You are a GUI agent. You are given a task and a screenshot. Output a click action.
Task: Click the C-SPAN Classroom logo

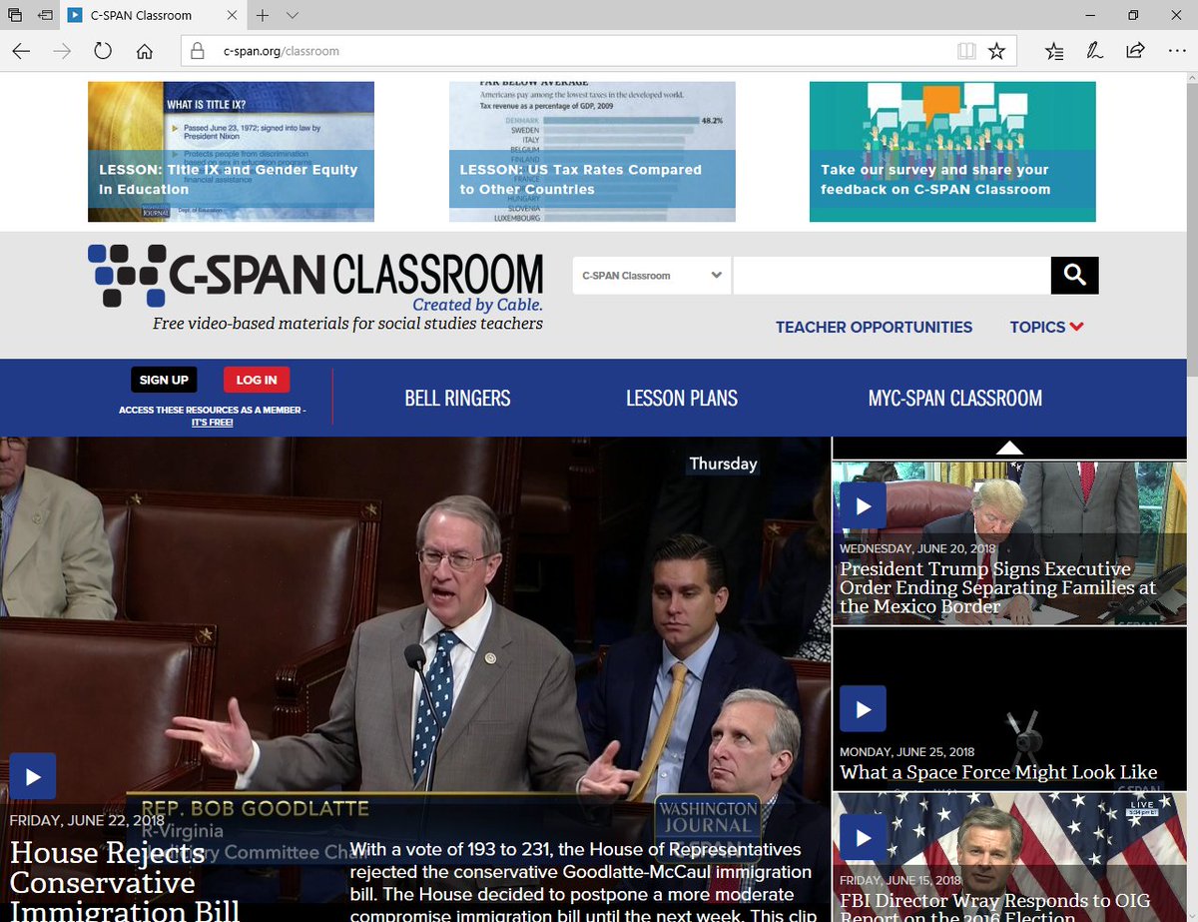coord(315,287)
